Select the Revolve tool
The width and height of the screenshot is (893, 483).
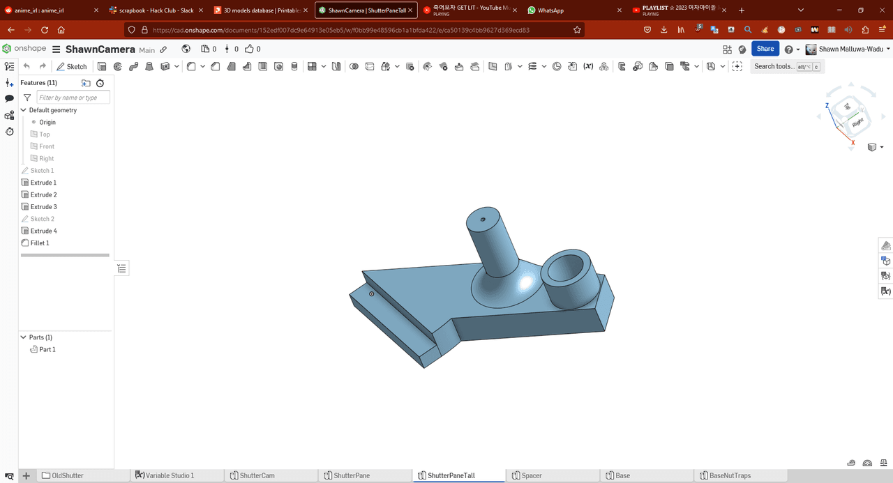tap(118, 67)
